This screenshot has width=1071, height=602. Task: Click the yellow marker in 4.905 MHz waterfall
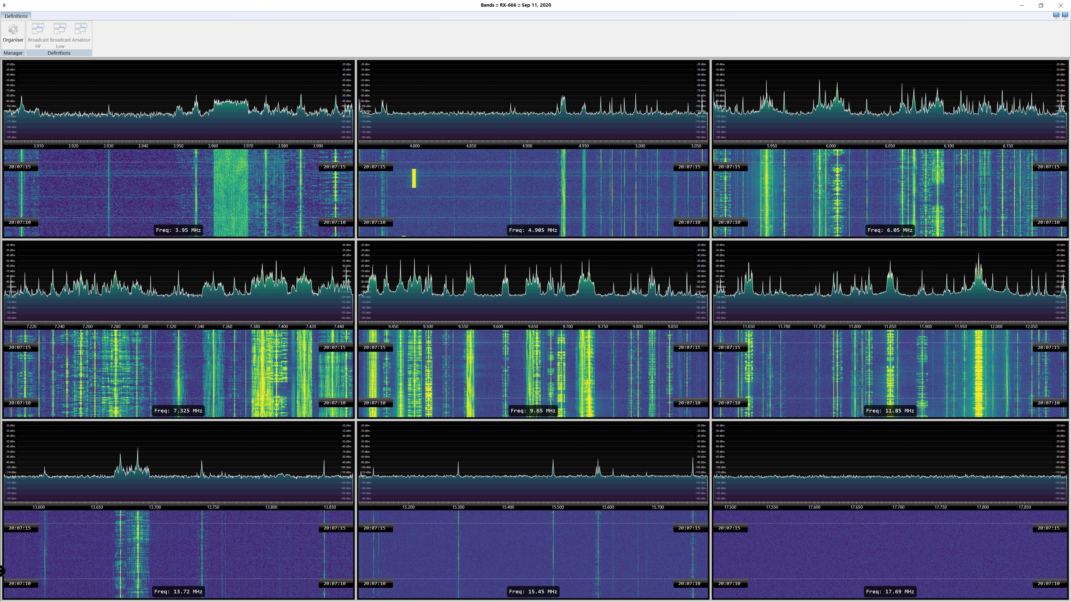tap(414, 178)
